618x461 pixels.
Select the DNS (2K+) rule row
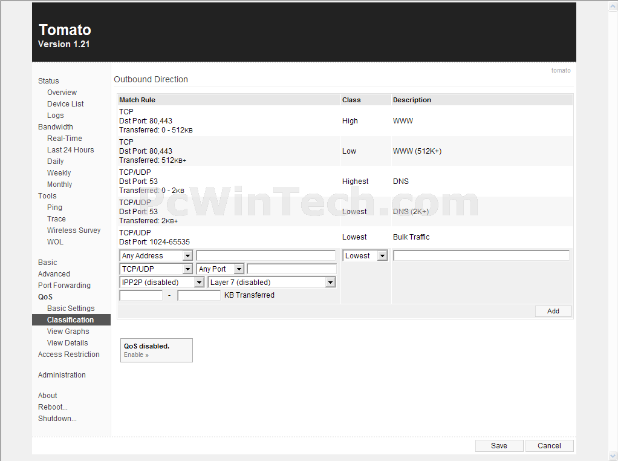(345, 211)
